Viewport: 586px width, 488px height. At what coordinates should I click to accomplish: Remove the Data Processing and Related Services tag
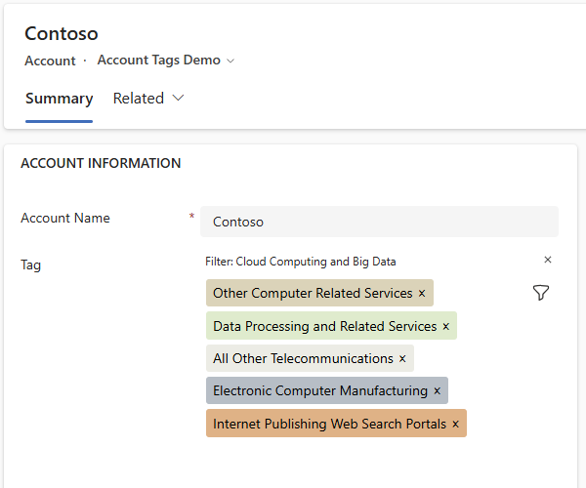click(445, 327)
